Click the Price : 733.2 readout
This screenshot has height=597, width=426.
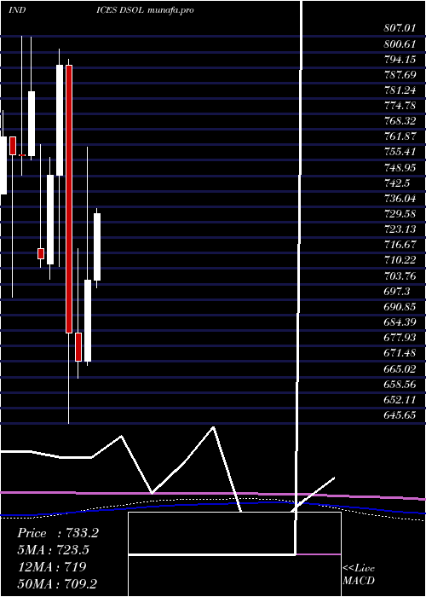tap(58, 533)
